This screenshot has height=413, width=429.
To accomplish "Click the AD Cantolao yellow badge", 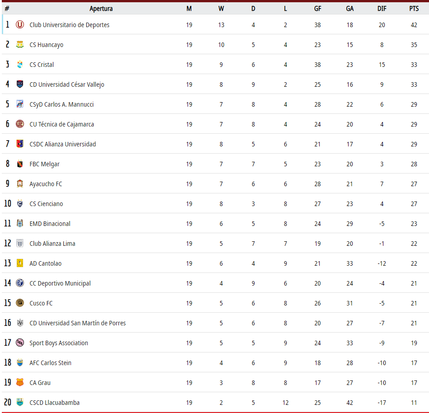I will [20, 263].
